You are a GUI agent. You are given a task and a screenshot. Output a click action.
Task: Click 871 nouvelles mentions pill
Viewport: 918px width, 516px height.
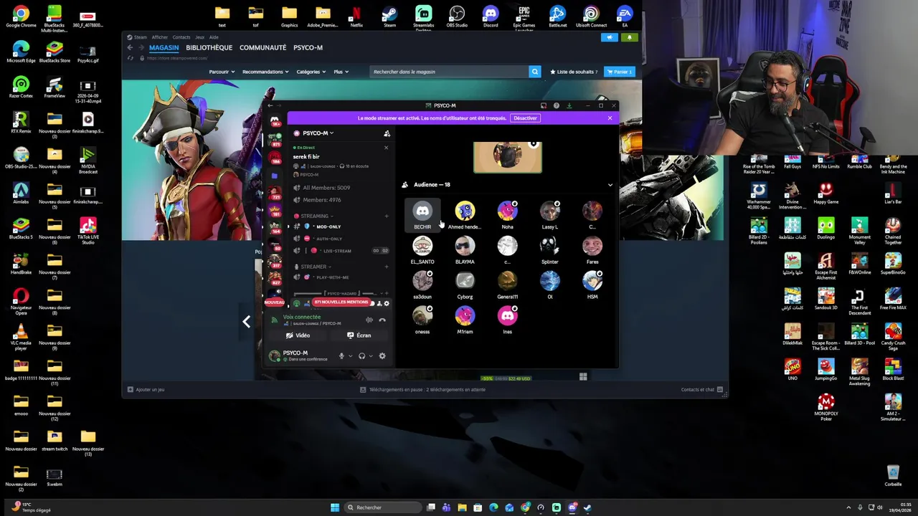341,302
